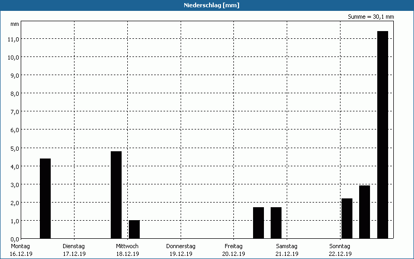This screenshot has height=259, width=414.
Task: Click the '11,0' y-axis value
Action: (x=13, y=39)
